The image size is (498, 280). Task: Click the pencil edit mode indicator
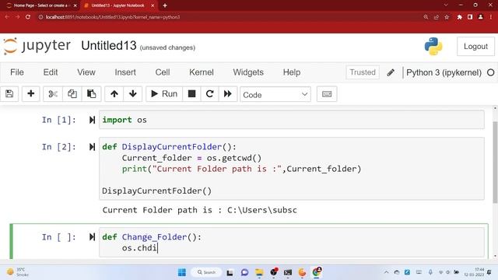click(391, 72)
